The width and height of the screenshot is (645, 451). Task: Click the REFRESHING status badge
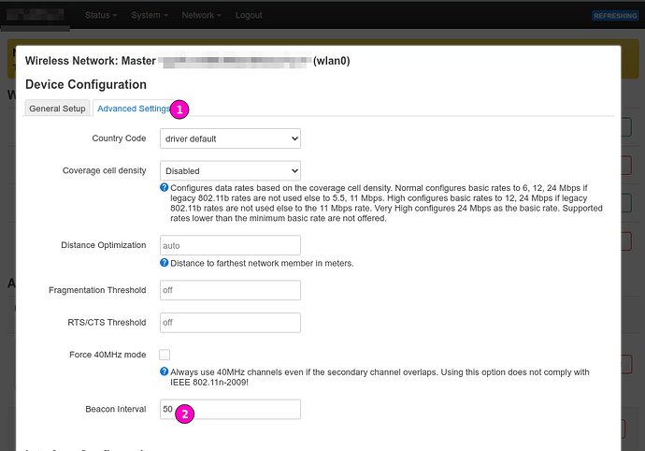pyautogui.click(x=615, y=16)
